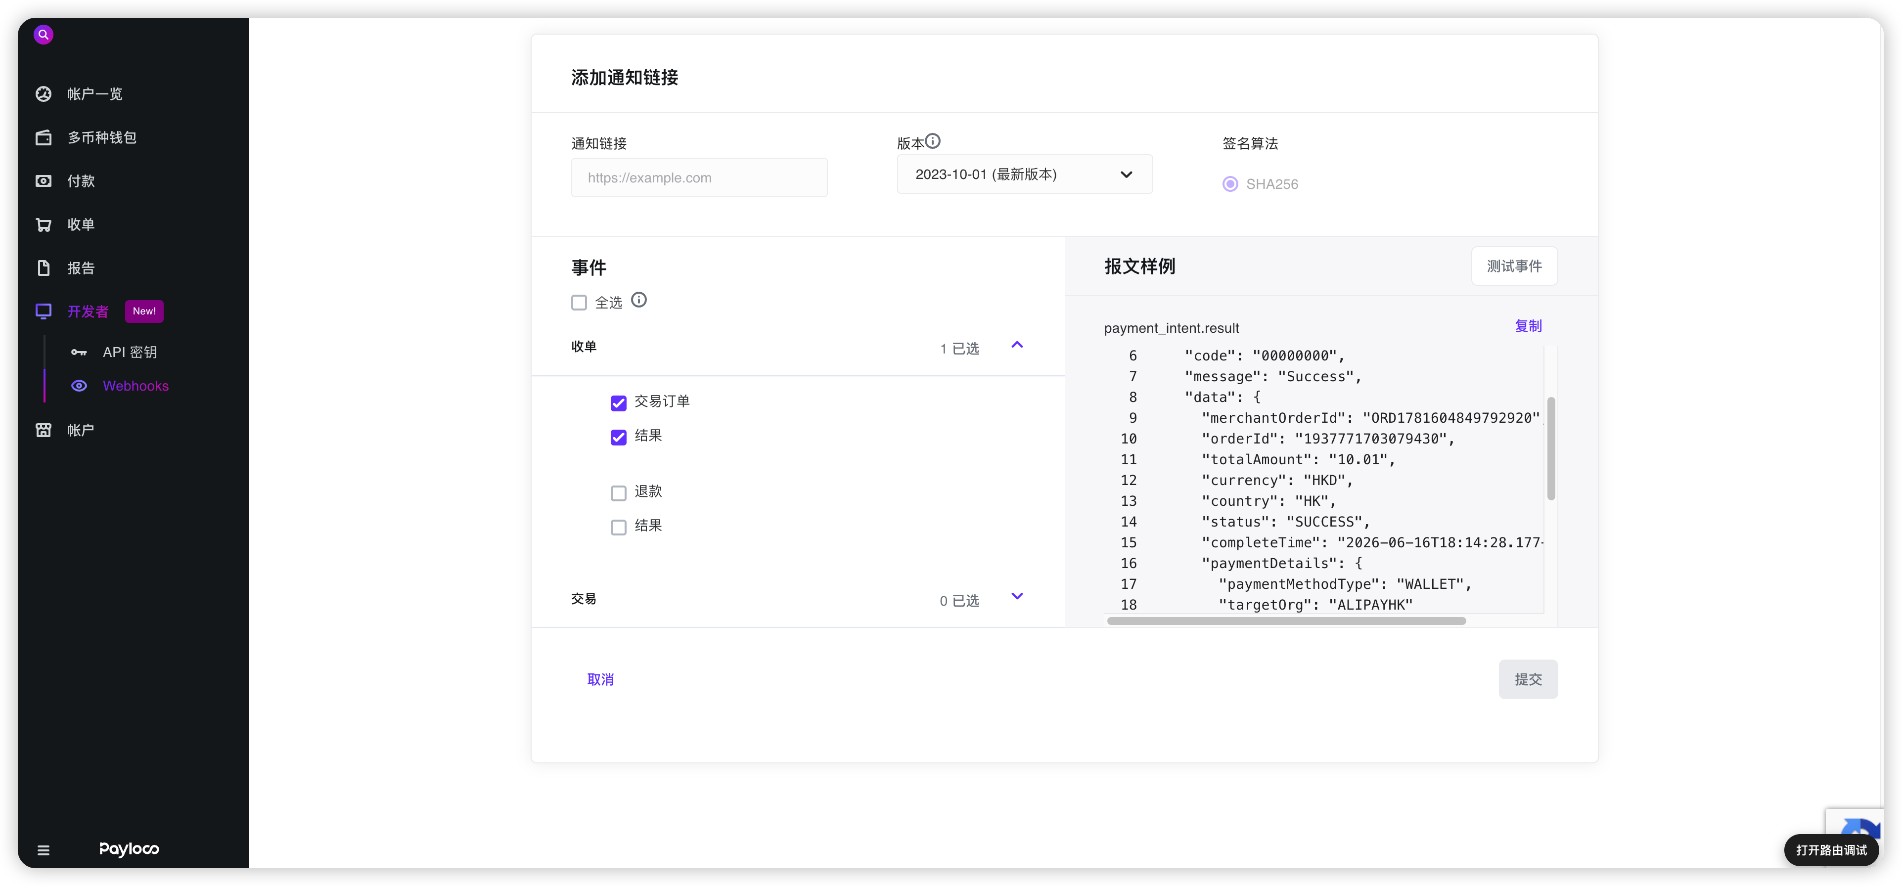Screen dimensions: 1902x886
Task: Click the 报告 document icon
Action: (x=44, y=268)
